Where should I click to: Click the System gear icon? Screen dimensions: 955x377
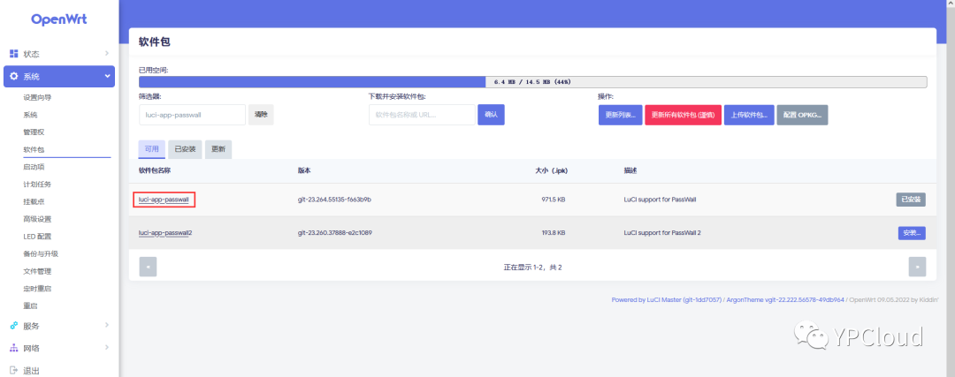(x=14, y=77)
